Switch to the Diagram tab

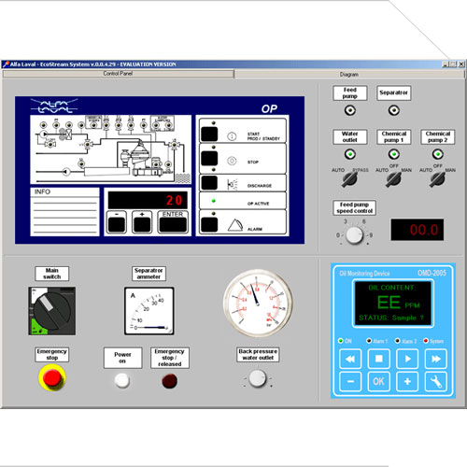tap(349, 75)
